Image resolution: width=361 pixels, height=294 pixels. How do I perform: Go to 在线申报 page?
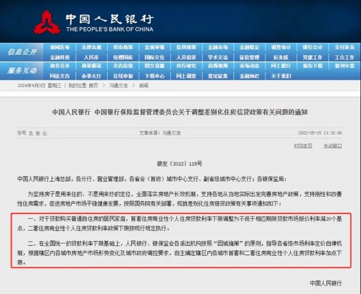click(x=123, y=76)
